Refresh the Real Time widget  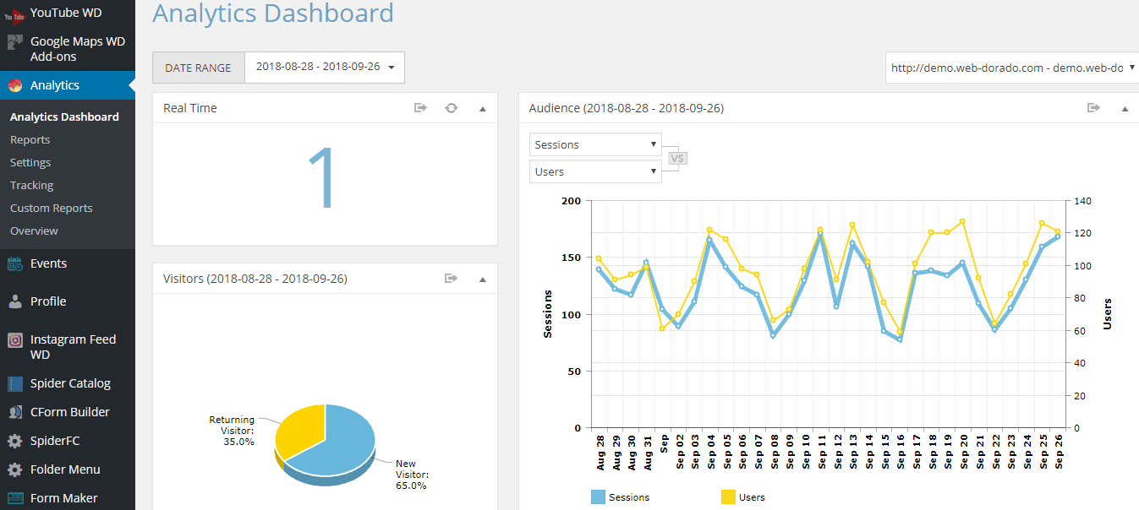point(452,108)
